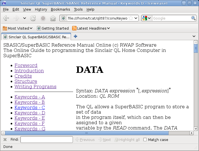Click the 'Done' status bar text

(8, 147)
